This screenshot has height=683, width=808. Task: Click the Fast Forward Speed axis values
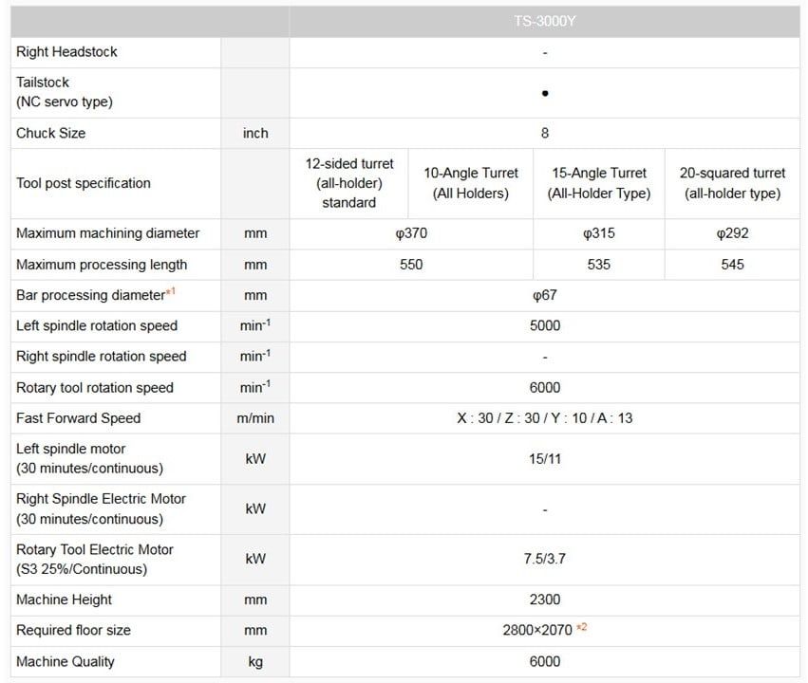(x=544, y=418)
